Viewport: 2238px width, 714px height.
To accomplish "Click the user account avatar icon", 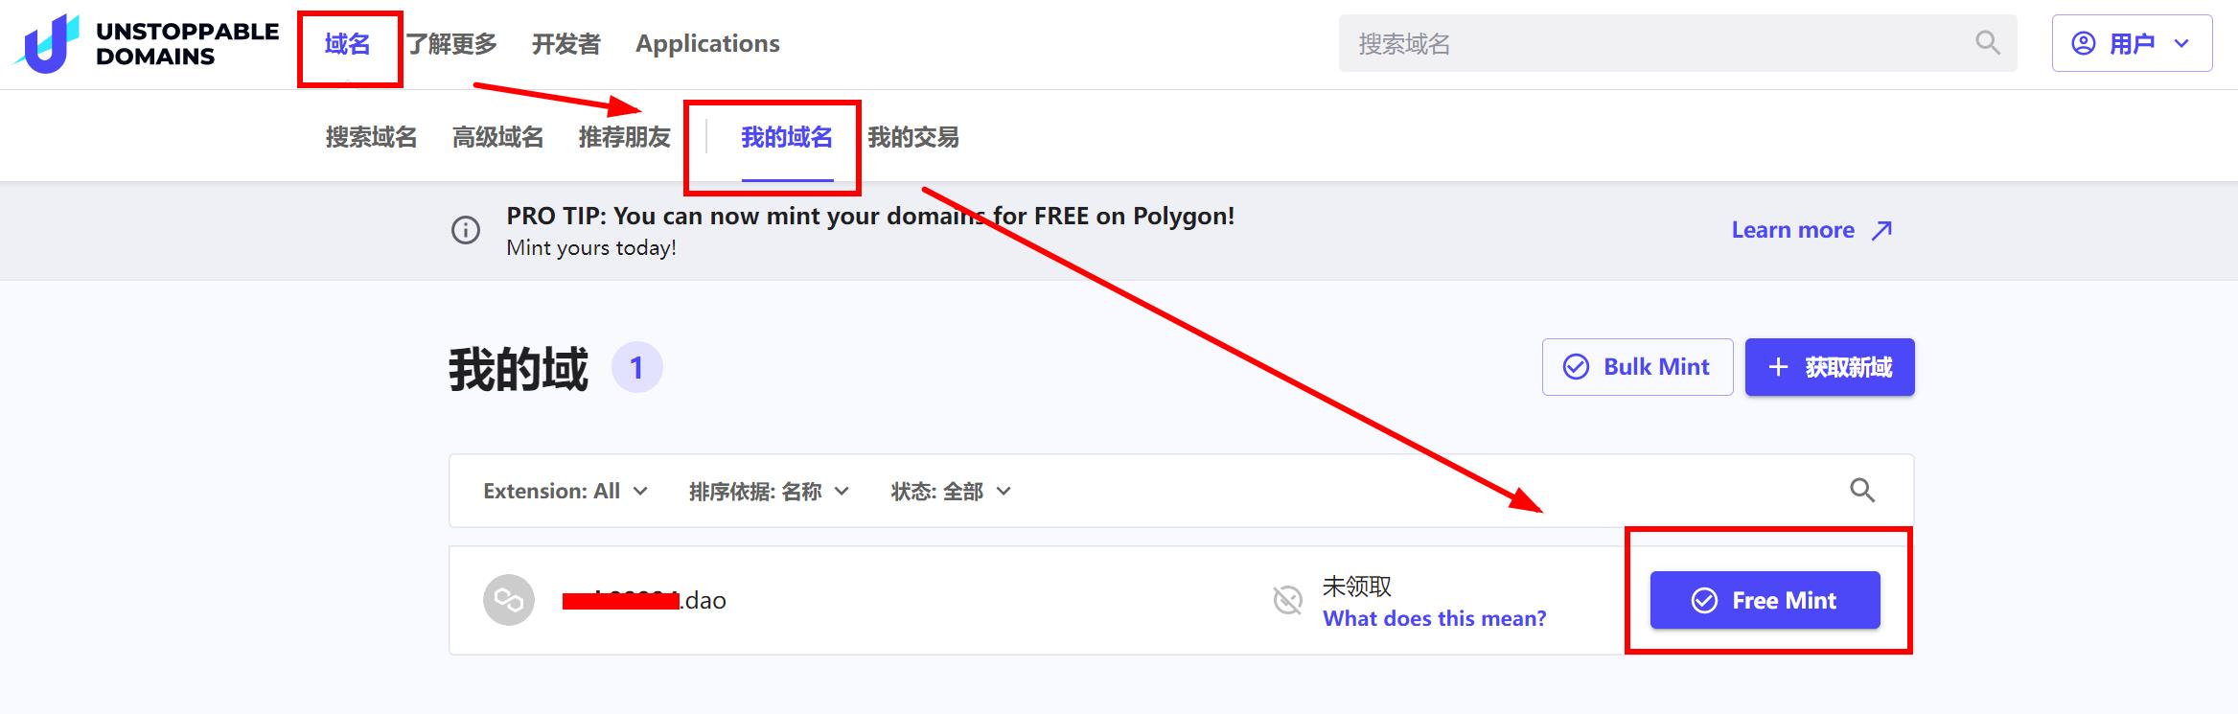I will [2084, 43].
